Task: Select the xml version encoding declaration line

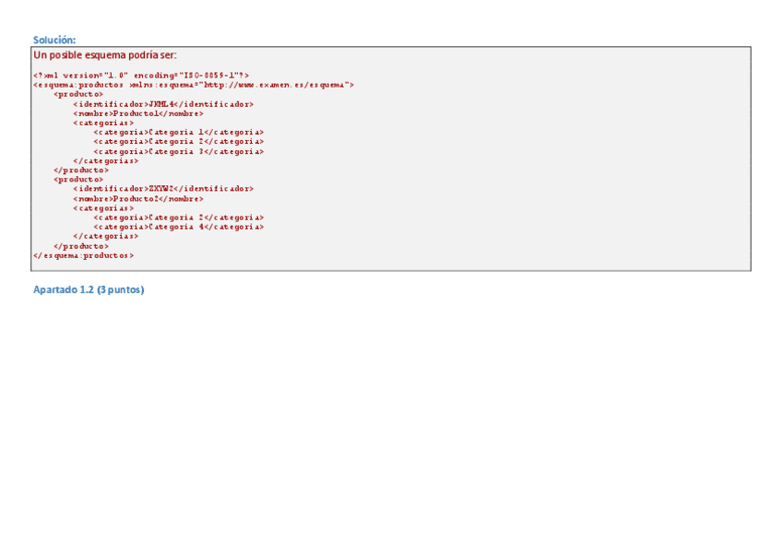Action: click(x=141, y=76)
